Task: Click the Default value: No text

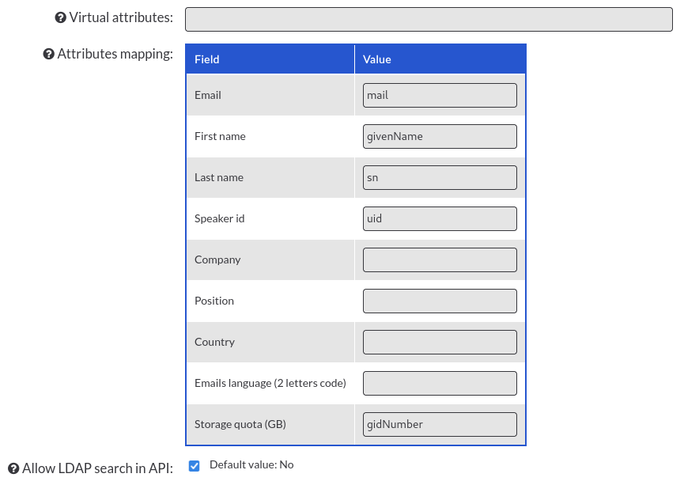Action: pyautogui.click(x=251, y=464)
